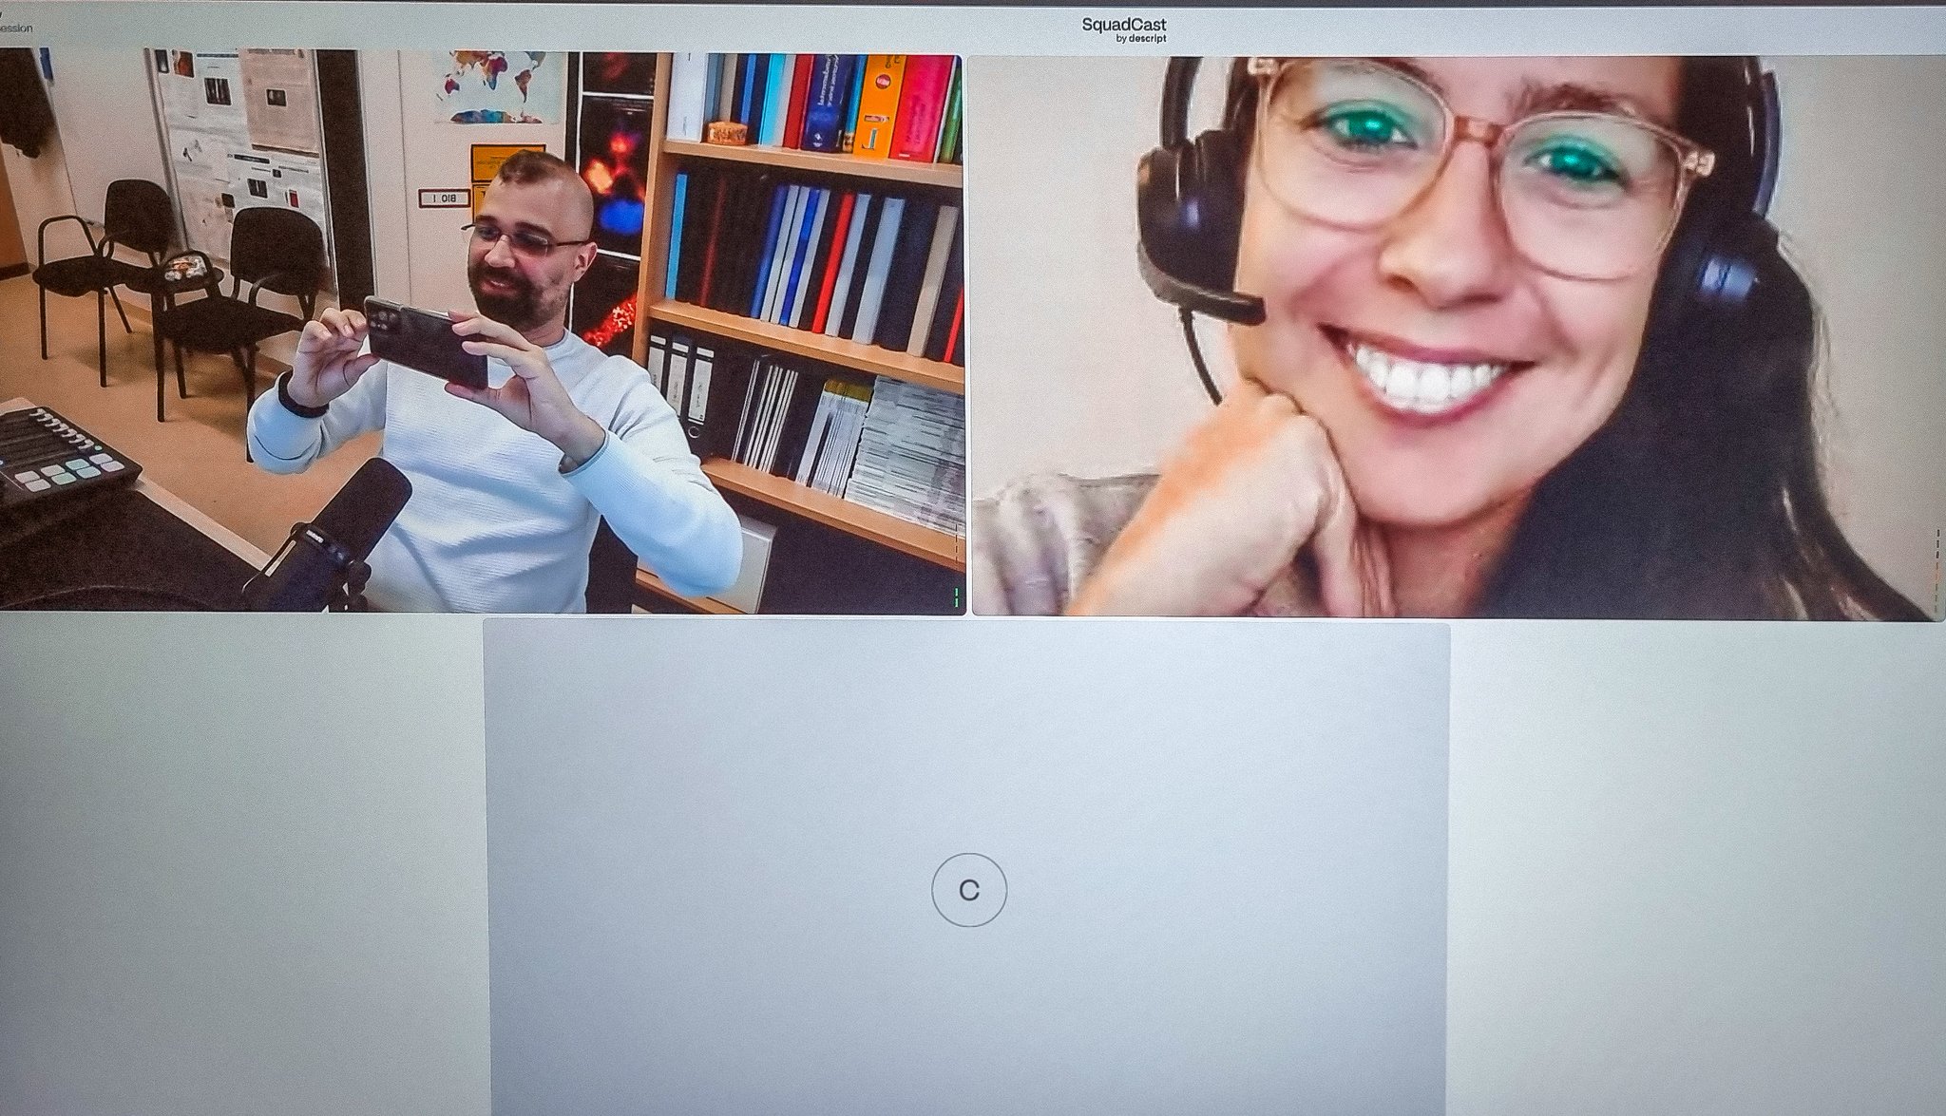Click the SquadCast by descript logo
Viewport: 1946px width, 1116px height.
[x=1124, y=29]
